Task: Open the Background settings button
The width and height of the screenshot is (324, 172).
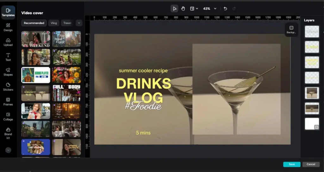Action: 291,29
